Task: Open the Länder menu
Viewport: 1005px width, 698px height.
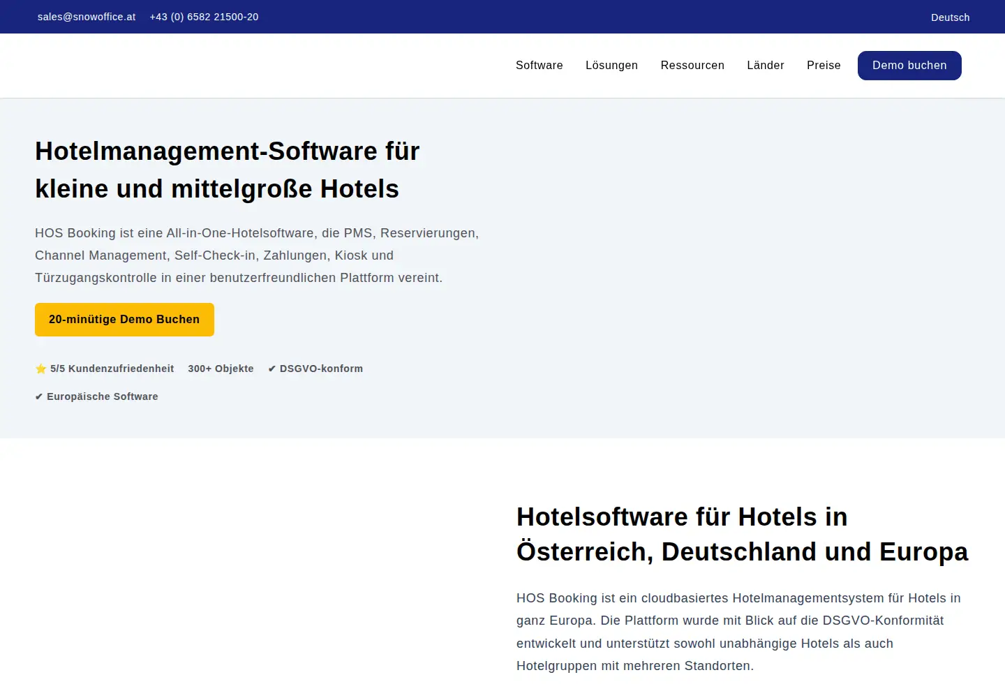Action: [766, 65]
